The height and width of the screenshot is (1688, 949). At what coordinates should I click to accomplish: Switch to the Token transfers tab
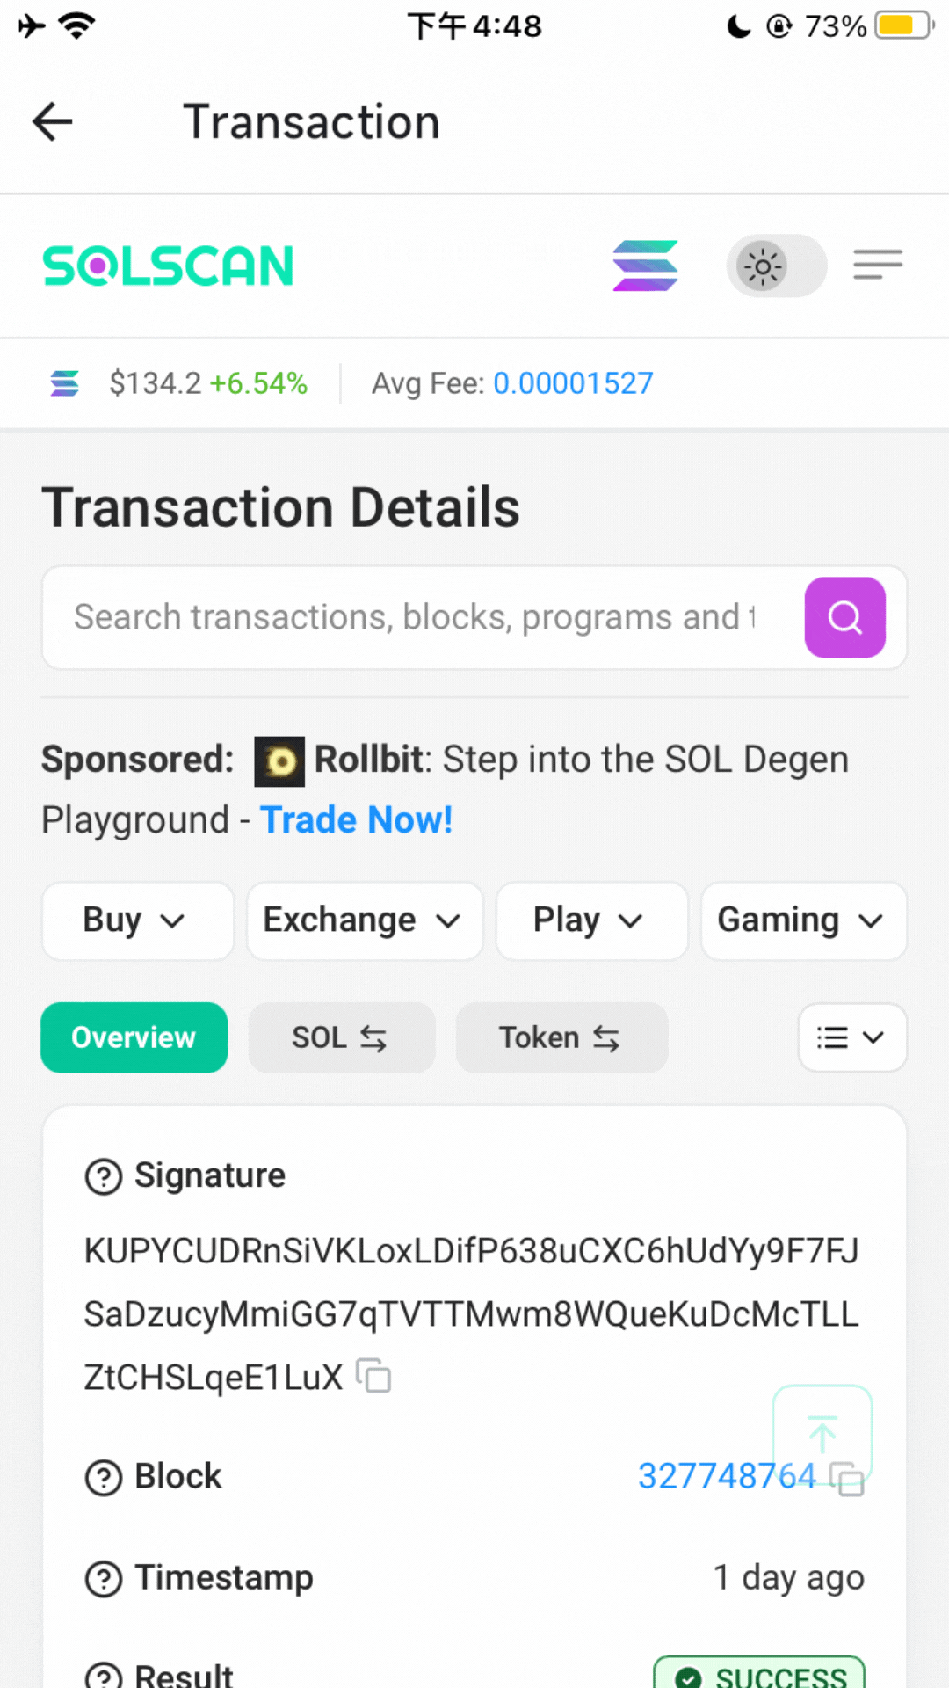(561, 1037)
